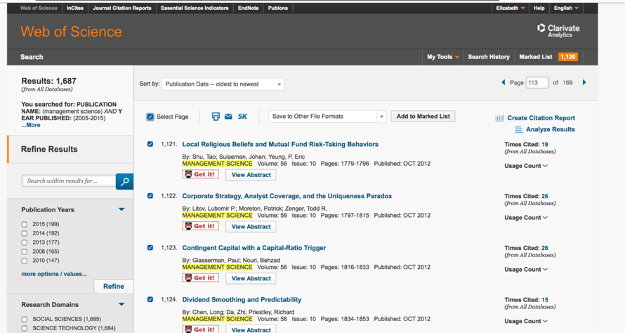Check the 2010 (147) publication year
Image resolution: width=625 pixels, height=333 pixels.
(x=25, y=261)
